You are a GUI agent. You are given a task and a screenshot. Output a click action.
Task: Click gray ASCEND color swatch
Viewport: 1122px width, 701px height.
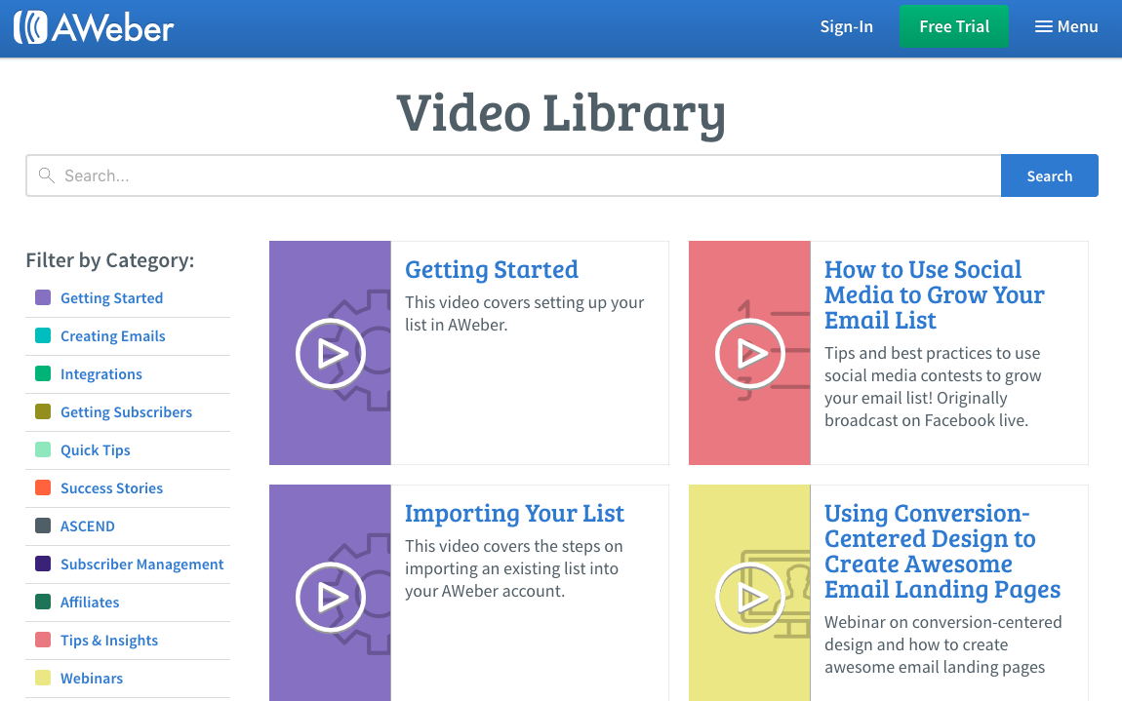tap(43, 526)
